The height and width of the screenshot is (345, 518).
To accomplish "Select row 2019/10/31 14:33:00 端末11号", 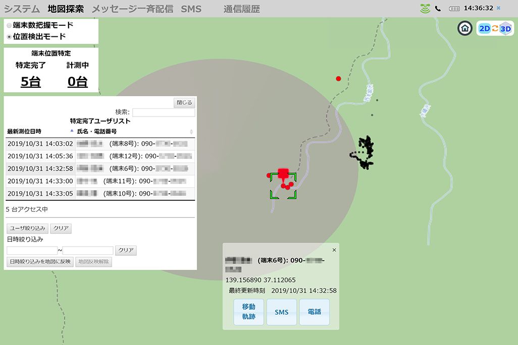I will 100,181.
